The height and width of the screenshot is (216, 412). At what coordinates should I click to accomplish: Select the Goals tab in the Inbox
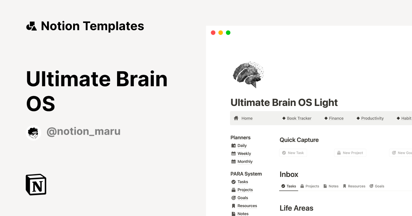(x=377, y=186)
